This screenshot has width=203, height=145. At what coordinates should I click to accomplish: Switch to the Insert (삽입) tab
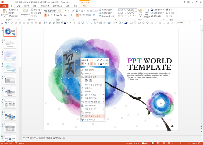[x=18, y=6]
